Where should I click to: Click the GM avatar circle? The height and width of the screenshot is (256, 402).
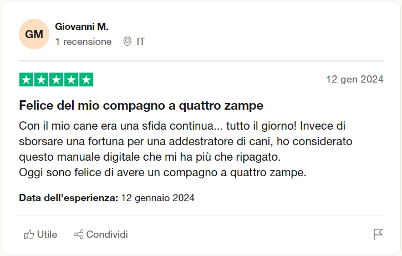34,34
